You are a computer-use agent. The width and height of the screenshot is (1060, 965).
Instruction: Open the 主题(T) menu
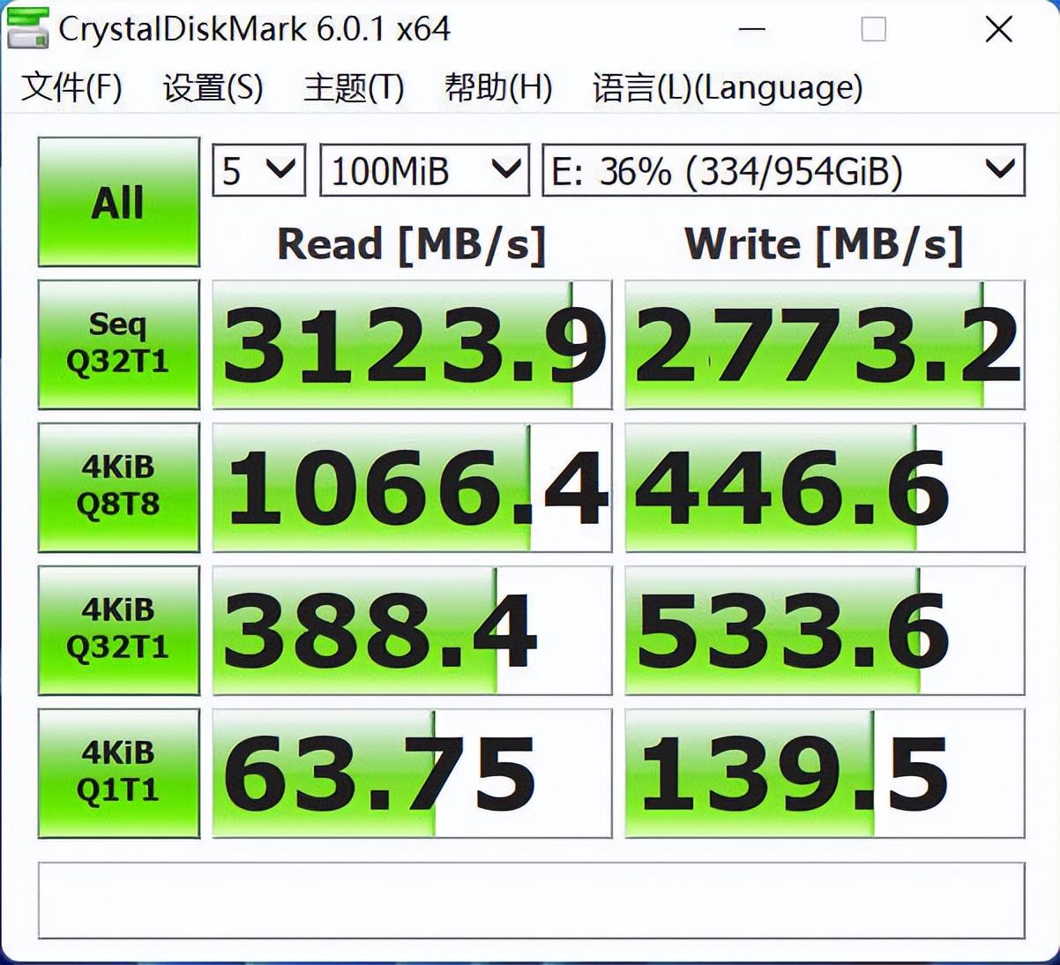354,87
